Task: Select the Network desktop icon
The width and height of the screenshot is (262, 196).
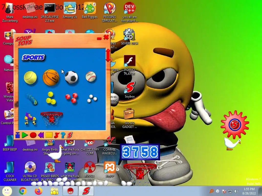Action: tap(8, 63)
